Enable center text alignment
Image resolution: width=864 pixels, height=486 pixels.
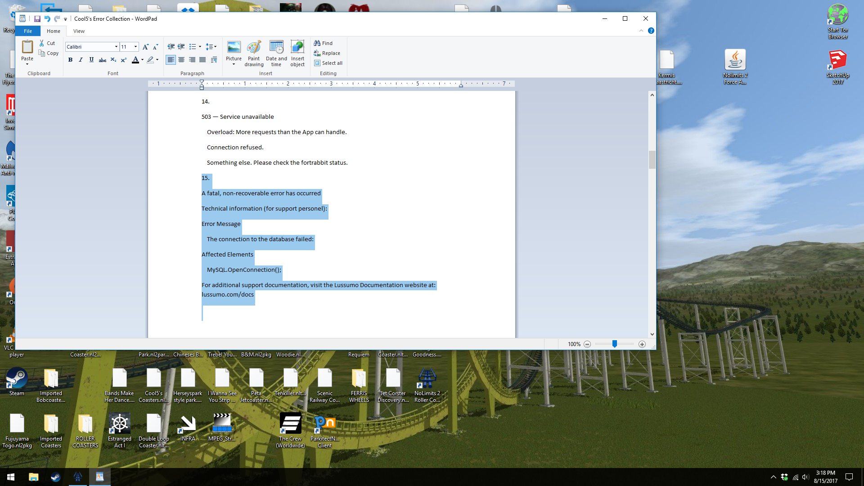181,60
